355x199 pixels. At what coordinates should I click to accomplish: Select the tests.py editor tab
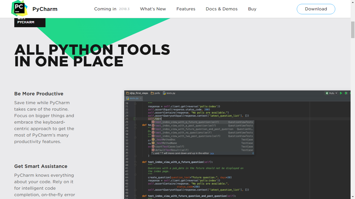(x=134, y=98)
